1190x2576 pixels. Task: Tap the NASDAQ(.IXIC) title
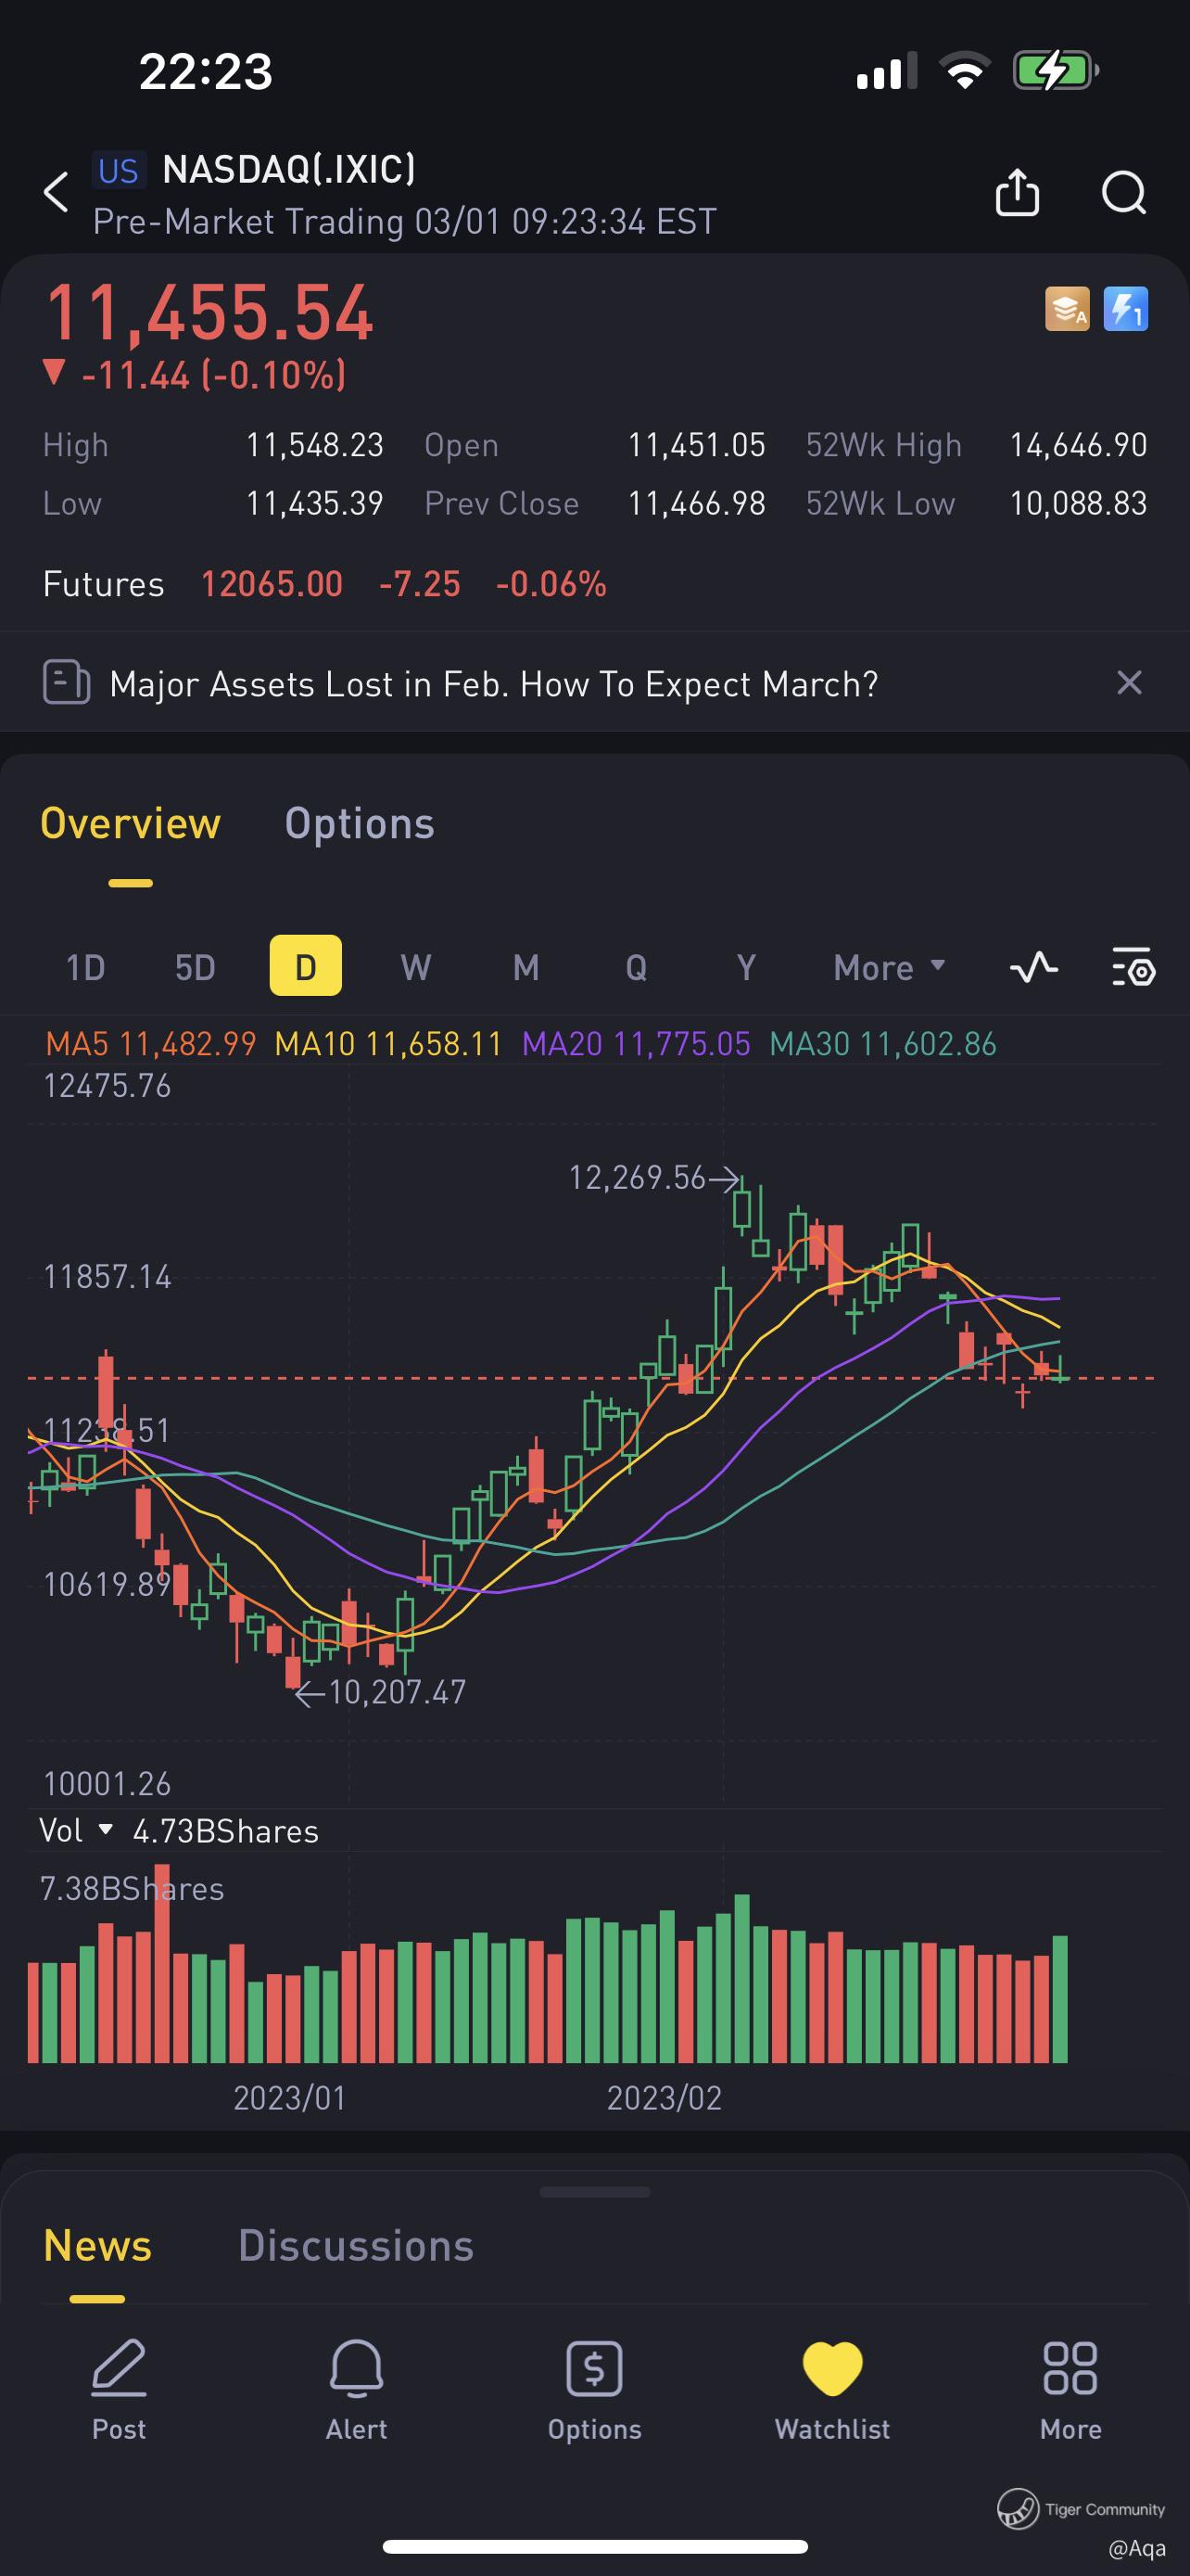point(289,169)
